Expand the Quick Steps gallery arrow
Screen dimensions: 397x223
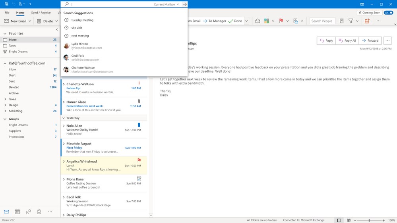246,21
